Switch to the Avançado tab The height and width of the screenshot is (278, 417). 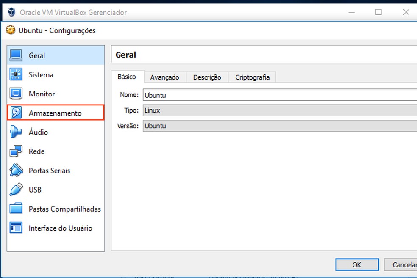click(164, 77)
